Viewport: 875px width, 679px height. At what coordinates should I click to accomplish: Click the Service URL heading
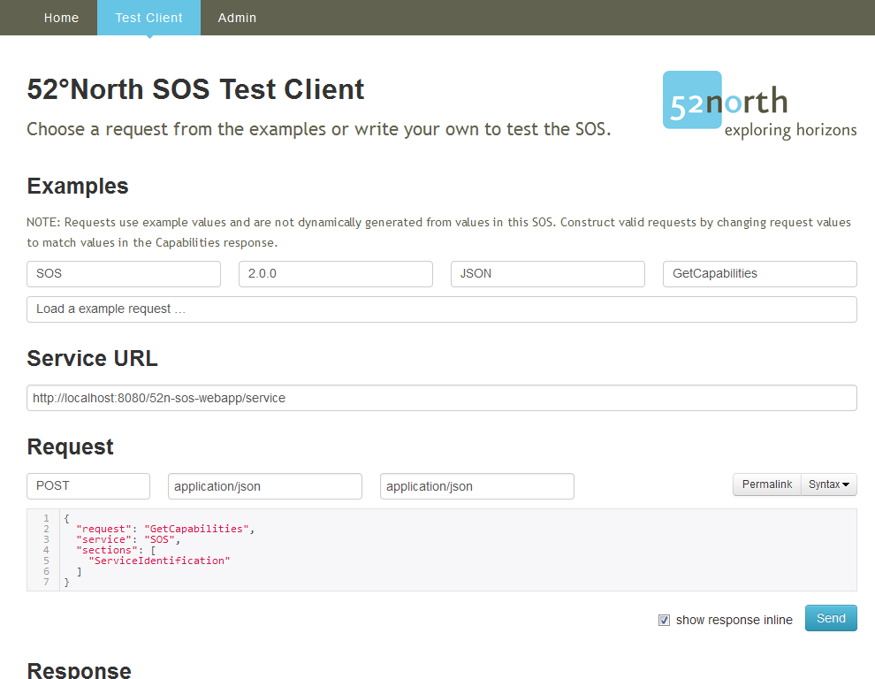(93, 358)
